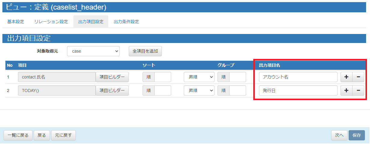Click the sort order field in row 1
370x144 pixels.
162,77
